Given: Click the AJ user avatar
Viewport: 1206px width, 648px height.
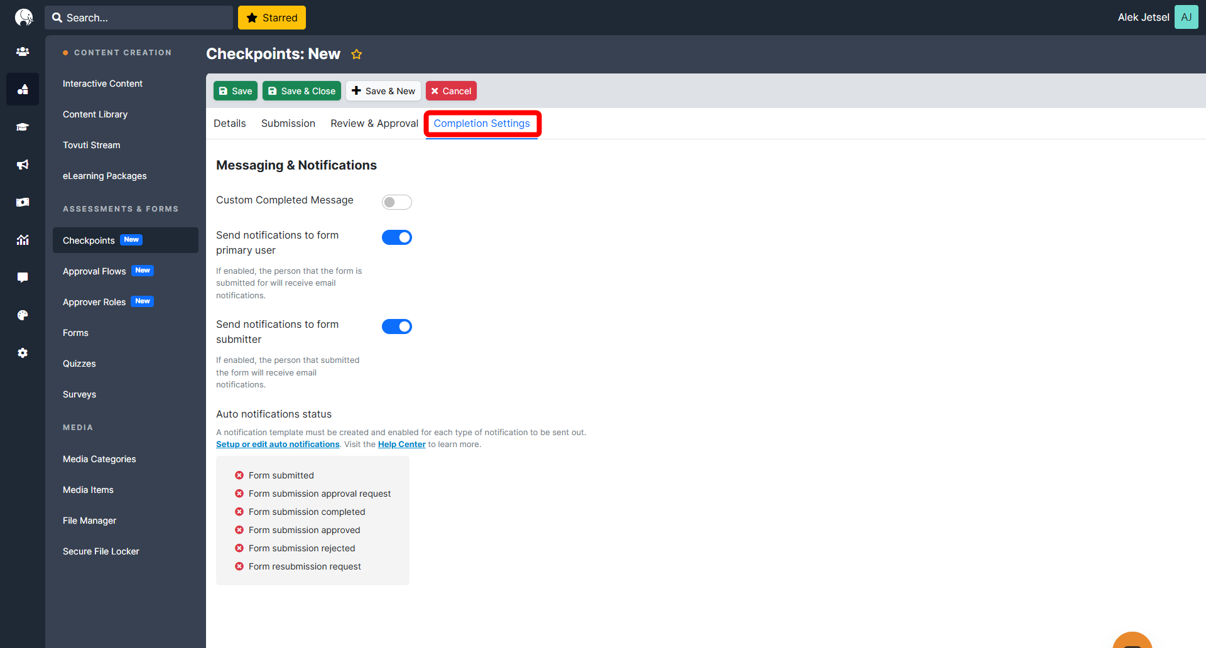Looking at the screenshot, I should 1186,18.
